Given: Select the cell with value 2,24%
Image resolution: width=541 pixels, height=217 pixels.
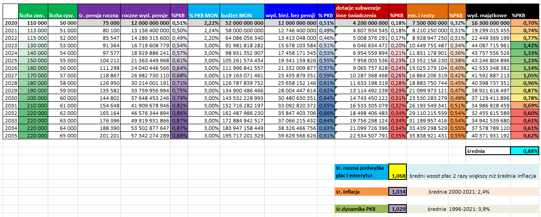Looking at the screenshot, I should point(203,30).
